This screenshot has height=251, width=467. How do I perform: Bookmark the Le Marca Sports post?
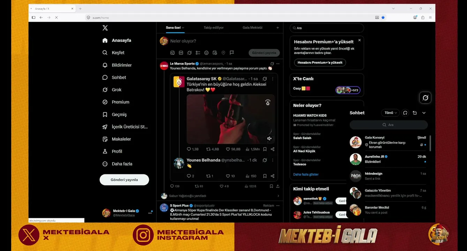point(271,186)
